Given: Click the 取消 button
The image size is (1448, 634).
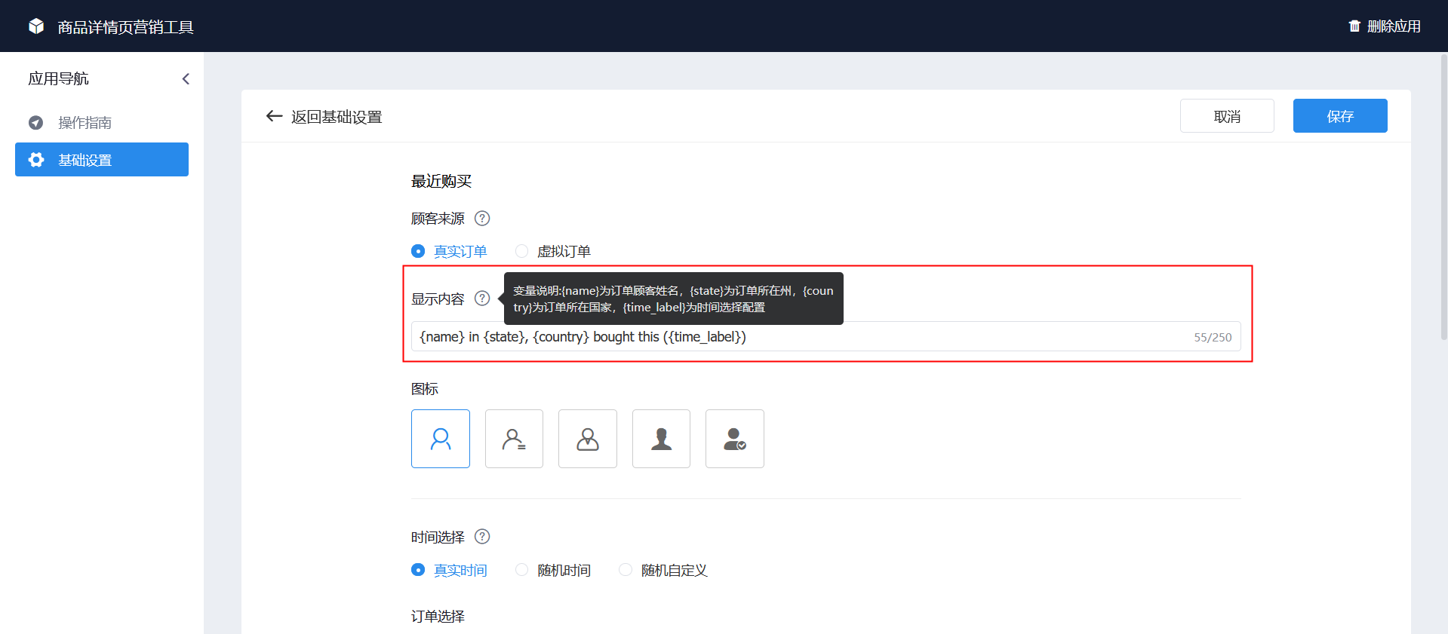Looking at the screenshot, I should [1227, 116].
